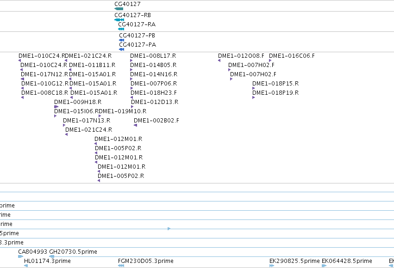Select the FGM230D05.3prime triple-arrow glyph
Image resolution: width=394 pixels, height=268 pixels.
tap(121, 266)
